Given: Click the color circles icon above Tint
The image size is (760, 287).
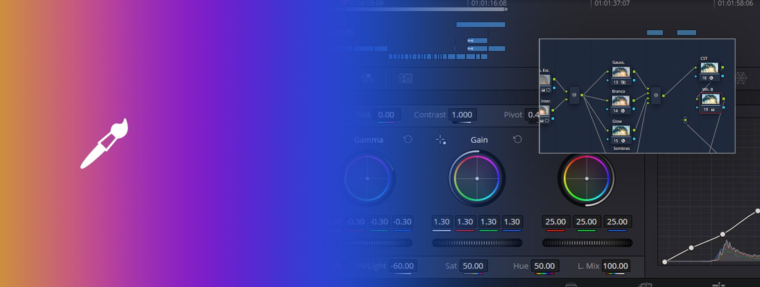Looking at the screenshot, I should pyautogui.click(x=367, y=78).
